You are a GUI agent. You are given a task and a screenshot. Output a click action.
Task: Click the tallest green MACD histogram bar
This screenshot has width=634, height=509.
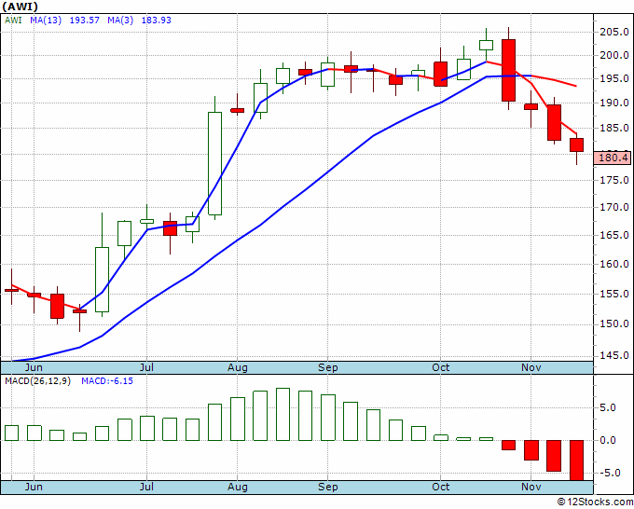click(283, 415)
